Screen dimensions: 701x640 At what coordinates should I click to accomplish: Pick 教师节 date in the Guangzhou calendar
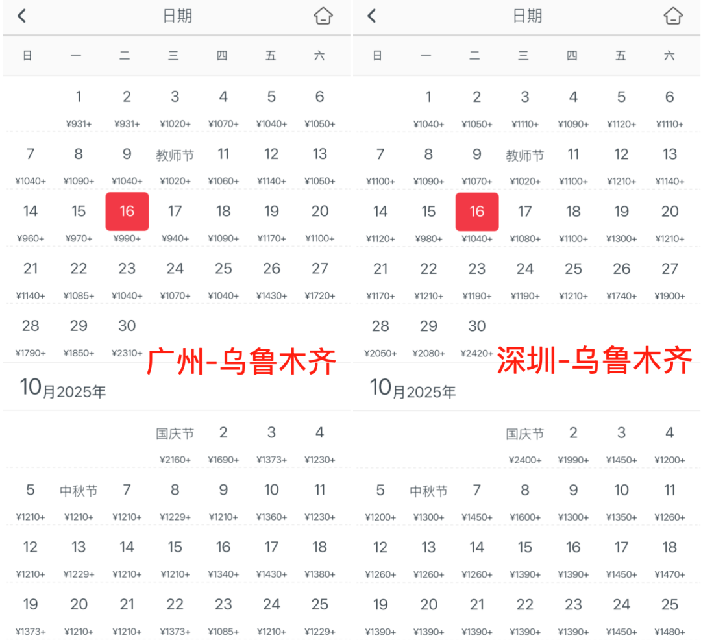click(x=174, y=155)
